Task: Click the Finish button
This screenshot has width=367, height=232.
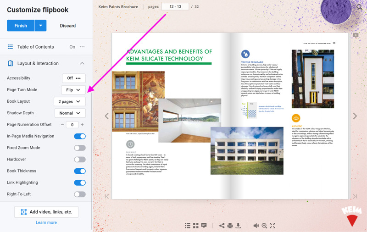Action: [21, 26]
